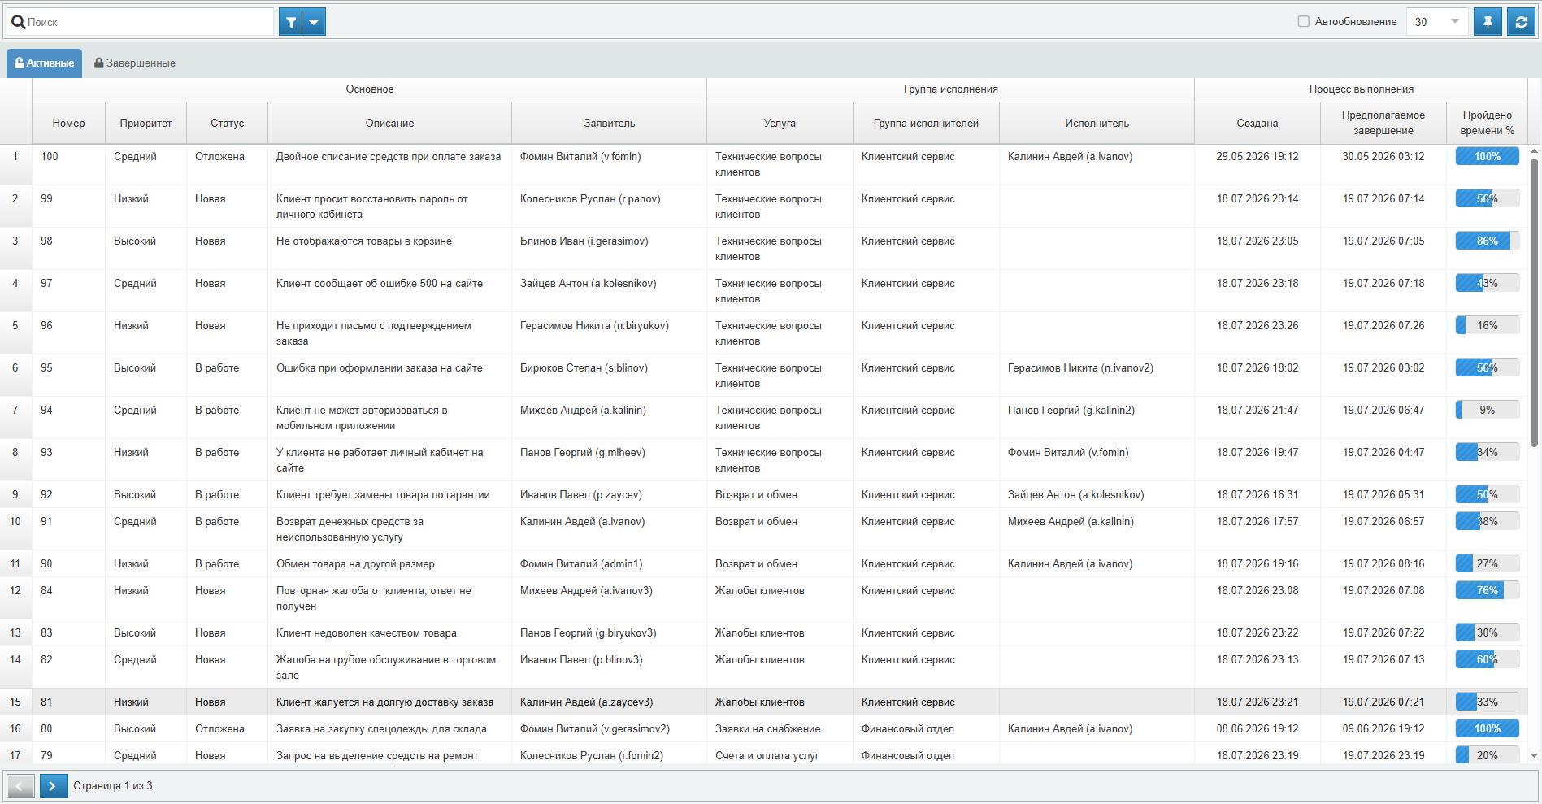Click the table scrollbar down arrow
The height and width of the screenshot is (804, 1542).
click(1535, 756)
